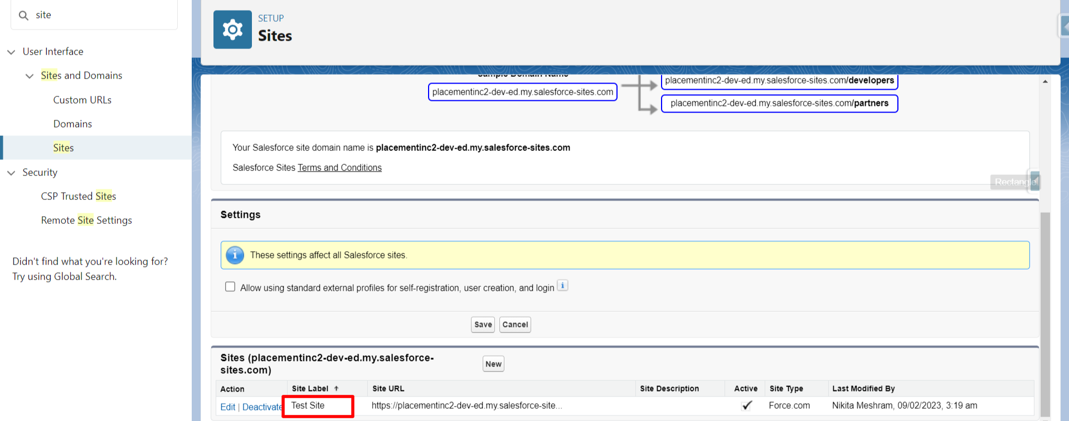Image resolution: width=1069 pixels, height=421 pixels.
Task: Click the SETUP breadcrumb text
Action: tap(271, 18)
